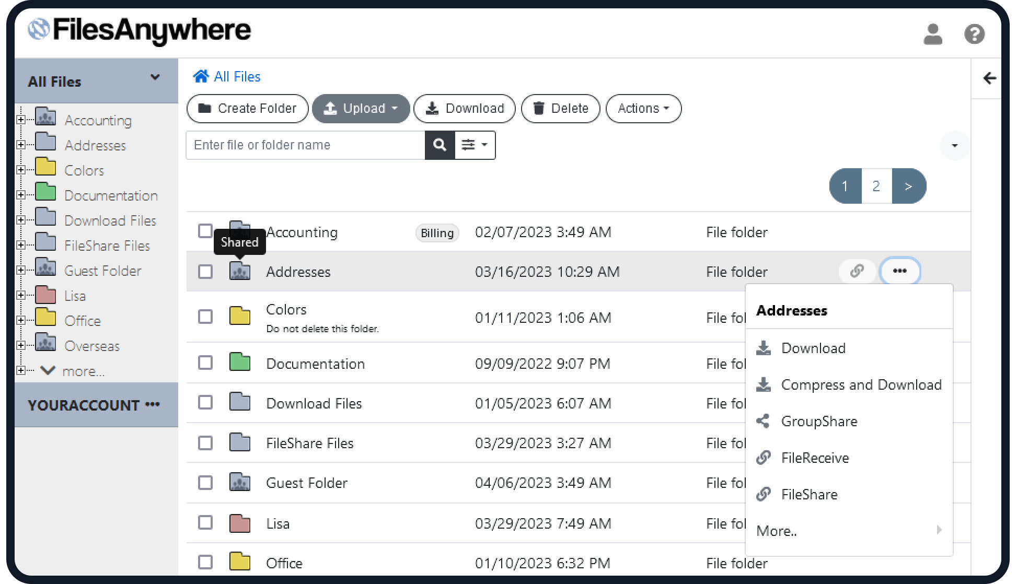The image size is (1017, 584).
Task: Click the GroupShare share icon in context menu
Action: 763,421
